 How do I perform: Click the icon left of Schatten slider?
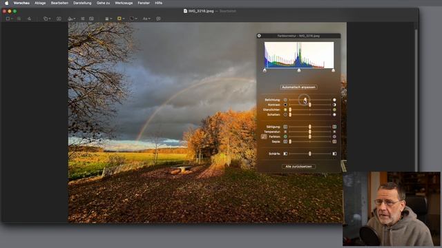(x=285, y=115)
